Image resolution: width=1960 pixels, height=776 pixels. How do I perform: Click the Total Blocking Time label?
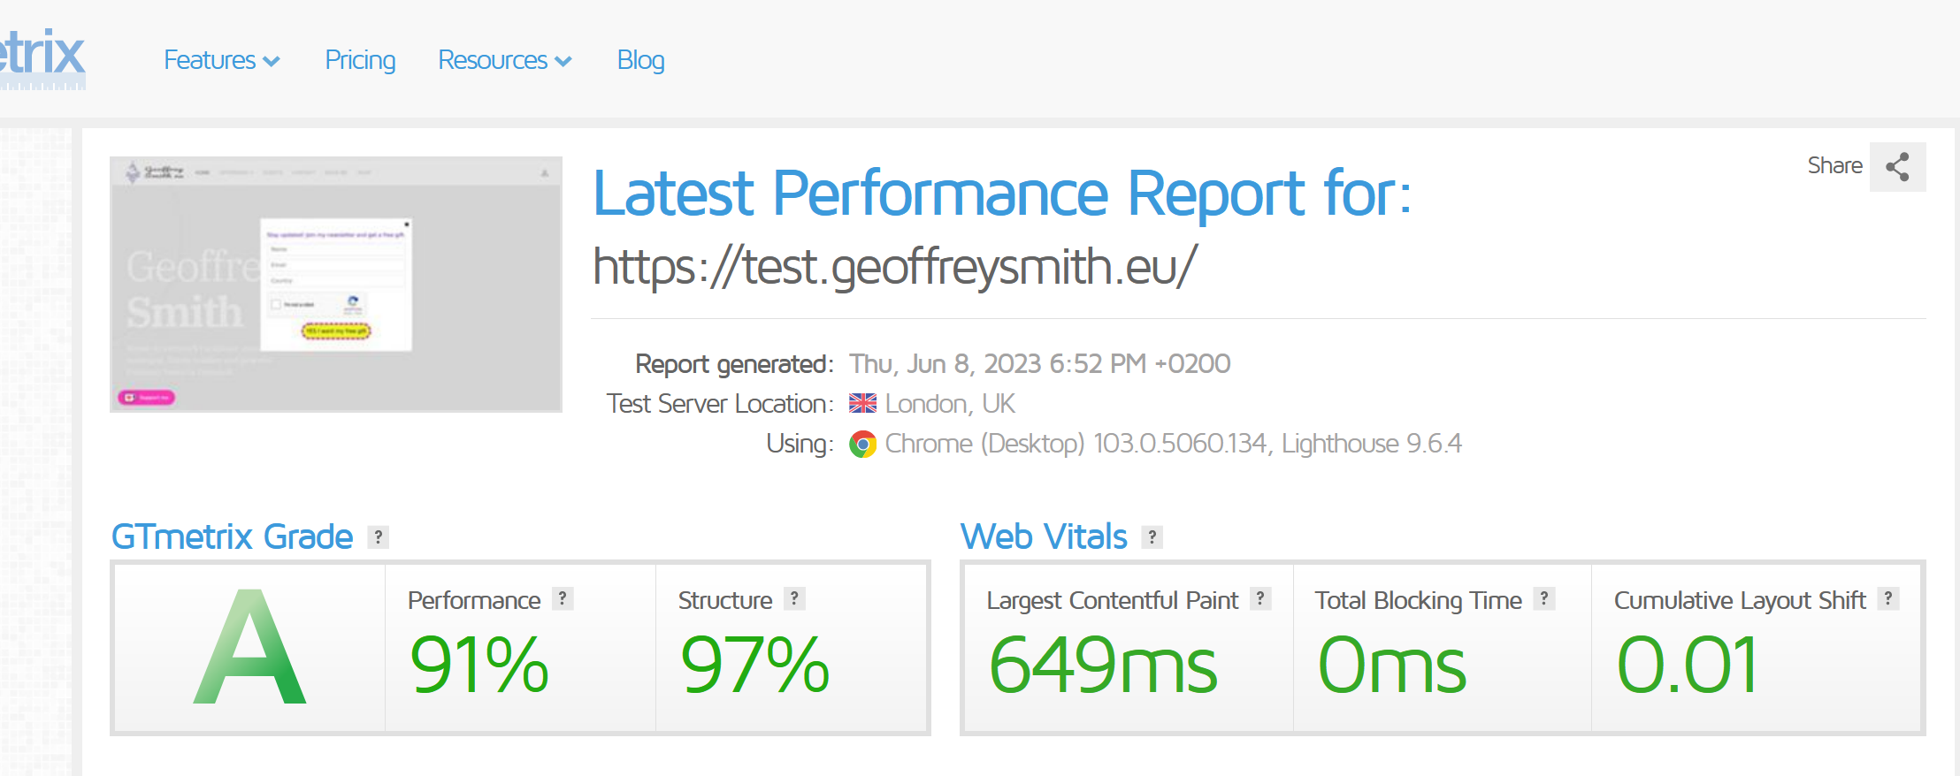(1418, 601)
